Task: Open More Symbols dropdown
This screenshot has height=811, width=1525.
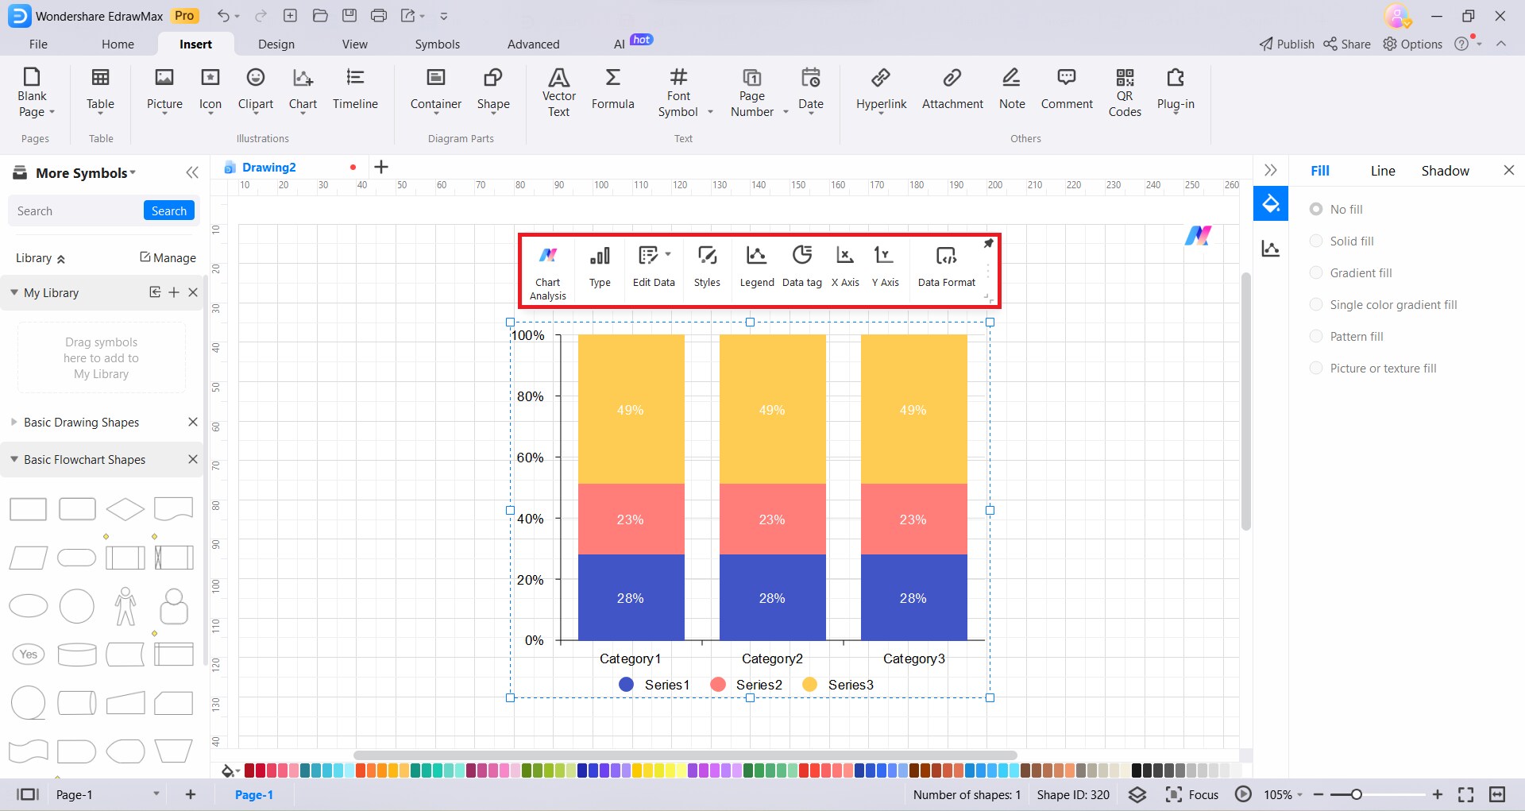Action: (x=86, y=173)
